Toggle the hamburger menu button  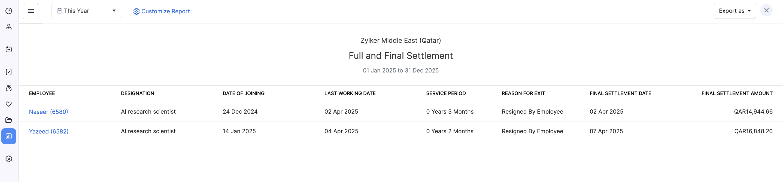[x=31, y=11]
